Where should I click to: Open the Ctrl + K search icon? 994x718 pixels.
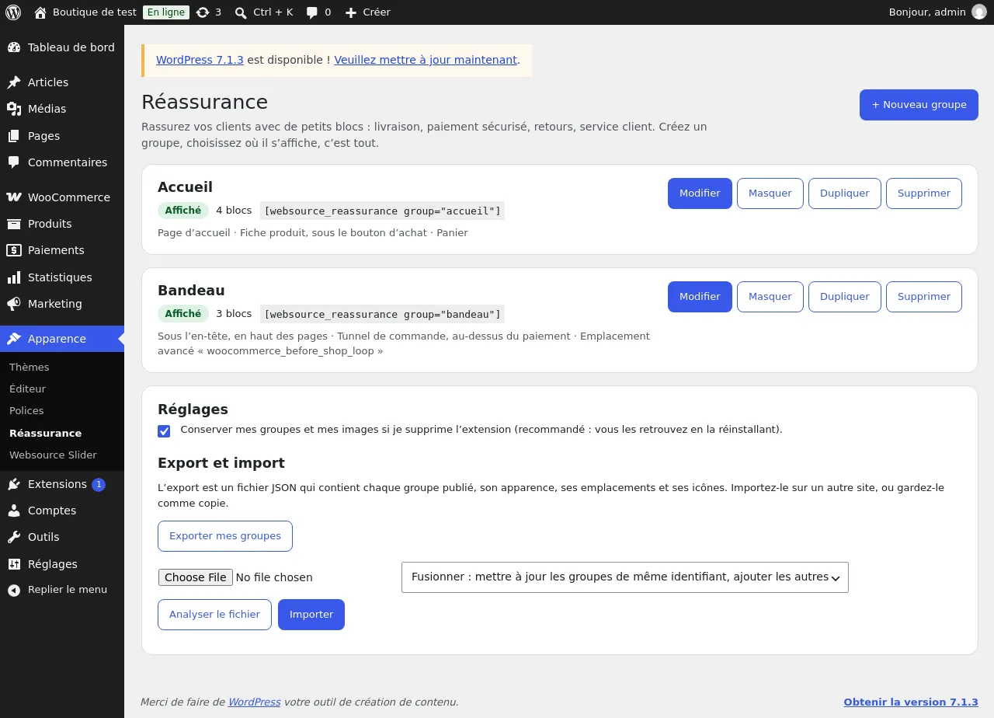click(241, 12)
